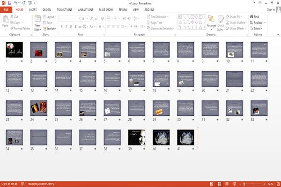Screen dimensions: 281x187
Task: Toggle text Shadow formatting
Action: pos(75,27)
